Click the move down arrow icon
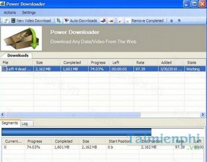This screenshot has height=162, width=207. pos(179,21)
